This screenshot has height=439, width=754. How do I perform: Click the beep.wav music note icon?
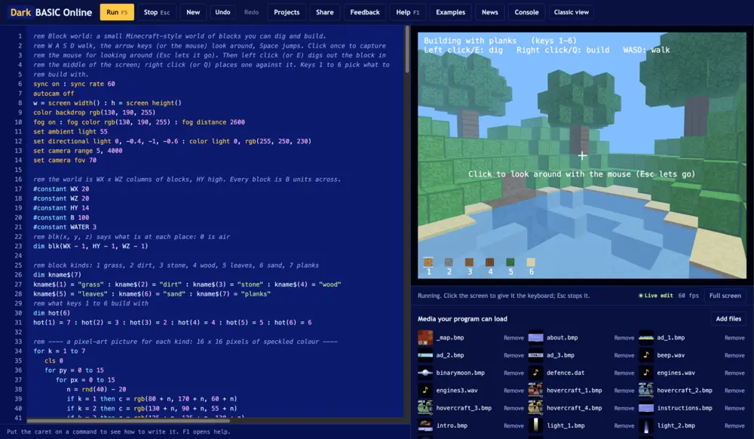646,355
